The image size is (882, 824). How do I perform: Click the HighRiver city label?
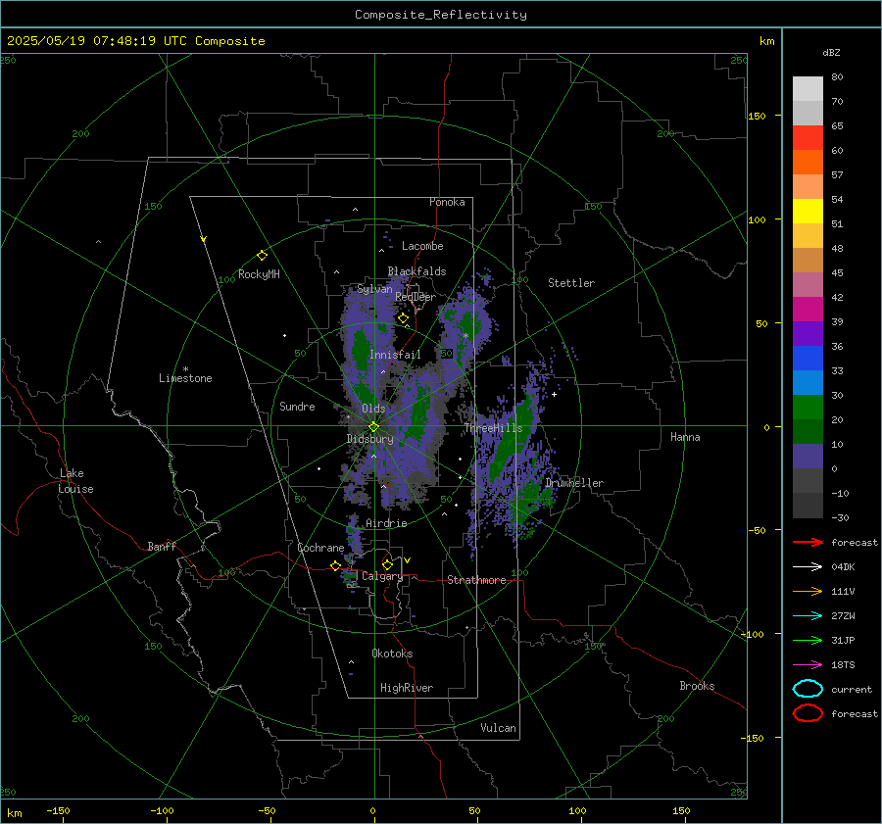coord(407,688)
